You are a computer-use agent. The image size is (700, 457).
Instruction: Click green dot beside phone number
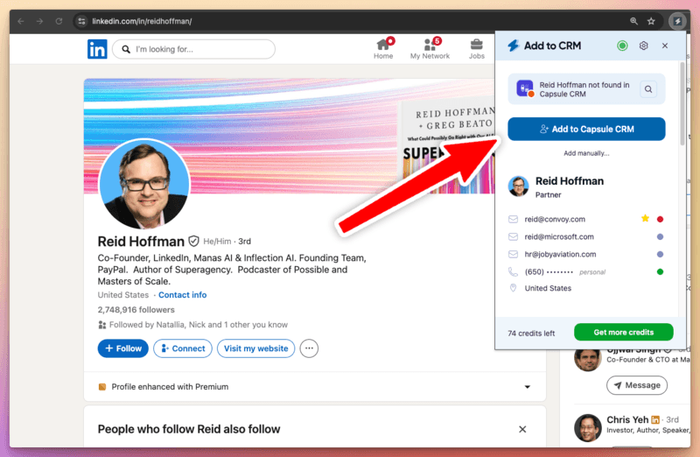point(660,271)
